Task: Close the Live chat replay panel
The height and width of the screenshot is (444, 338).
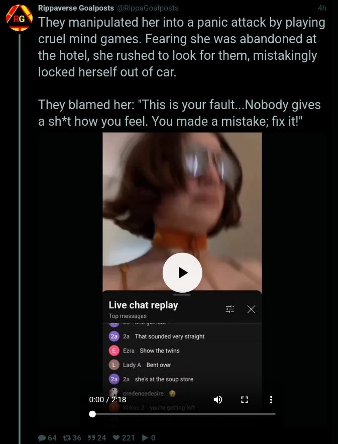Action: click(251, 309)
